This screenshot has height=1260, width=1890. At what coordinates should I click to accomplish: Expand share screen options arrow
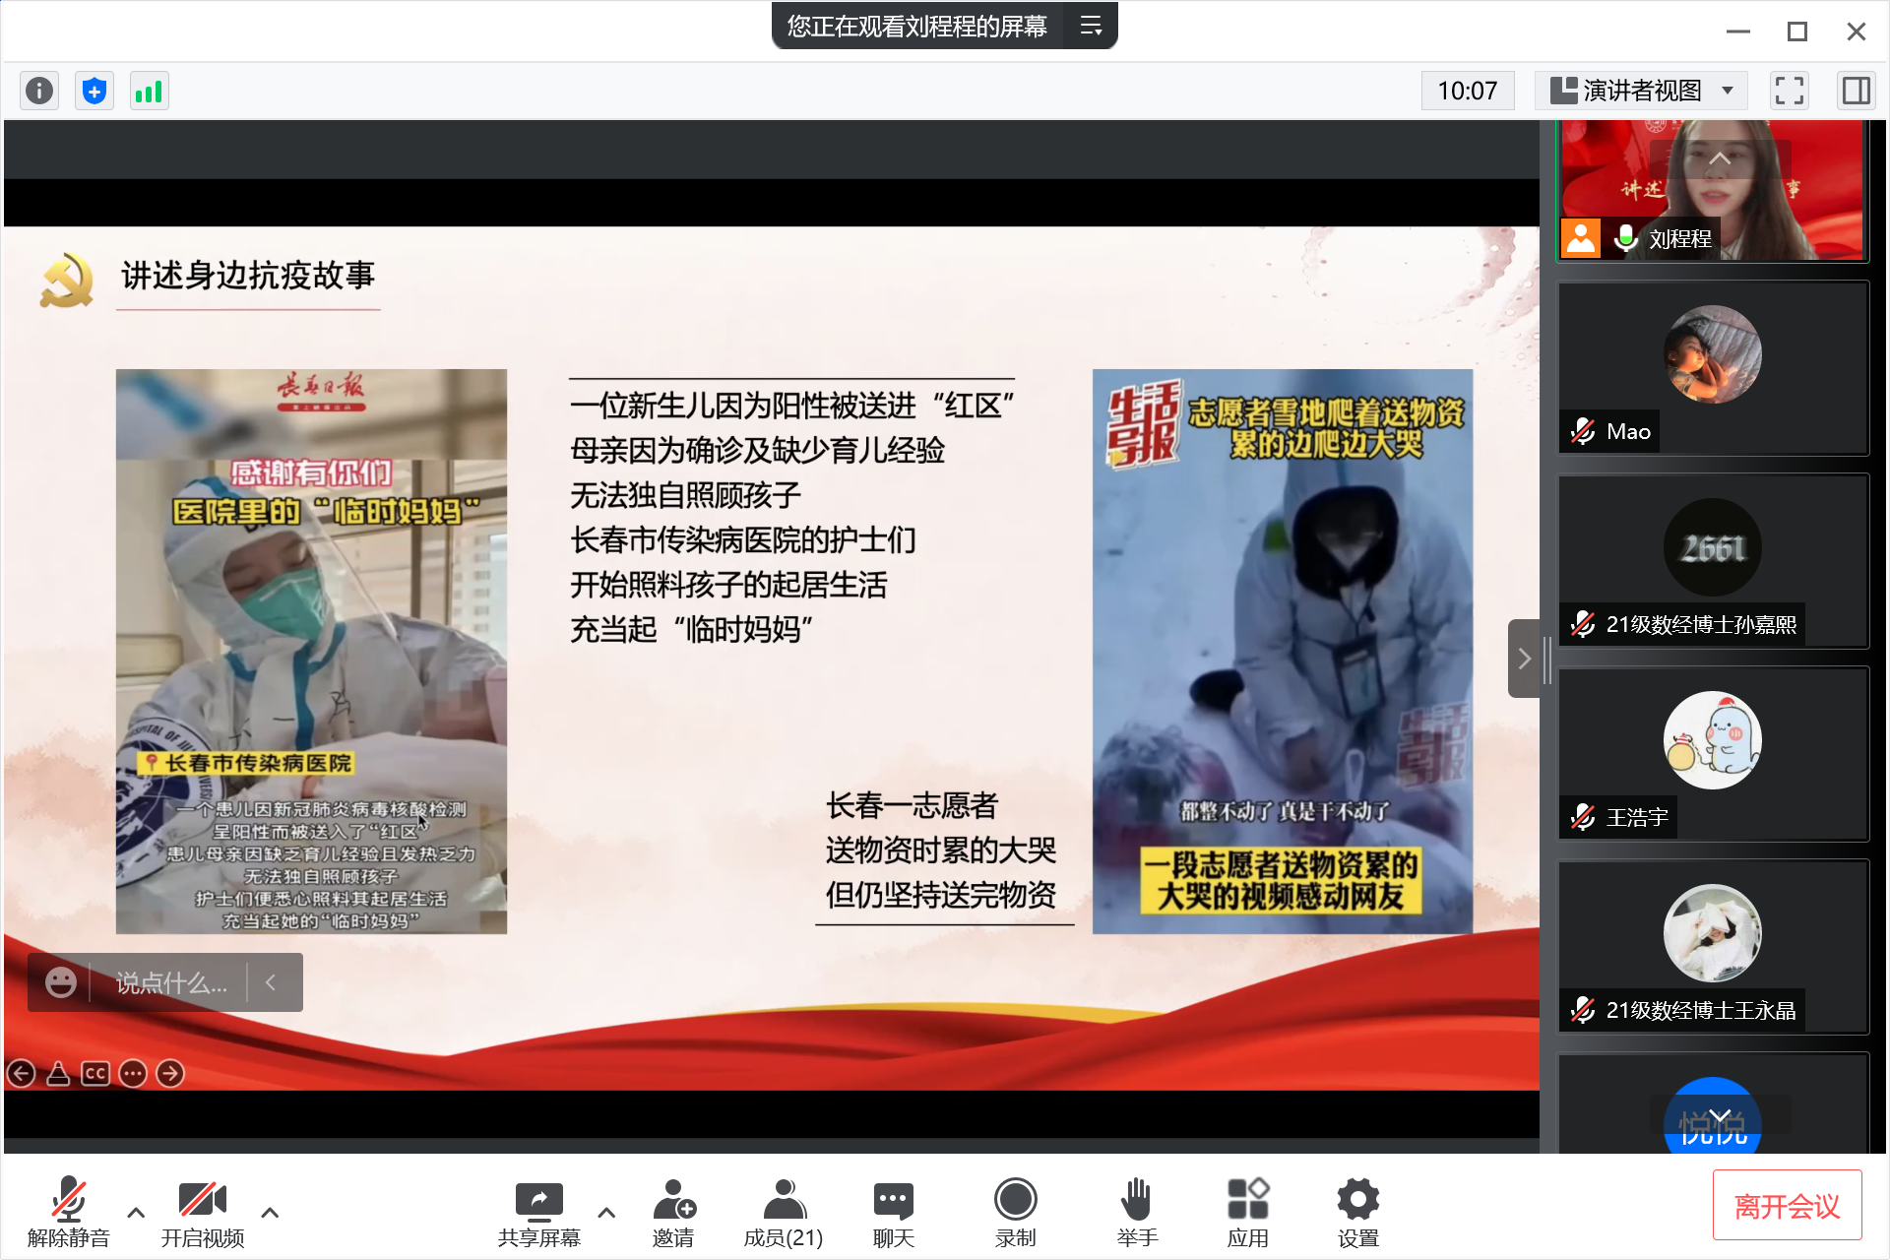pyautogui.click(x=606, y=1212)
